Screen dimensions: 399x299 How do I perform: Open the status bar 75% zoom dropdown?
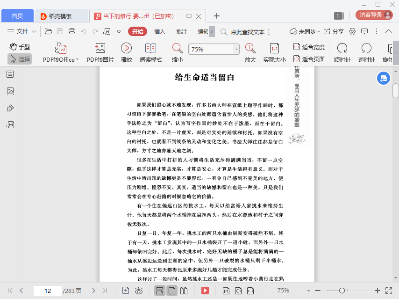(308, 291)
